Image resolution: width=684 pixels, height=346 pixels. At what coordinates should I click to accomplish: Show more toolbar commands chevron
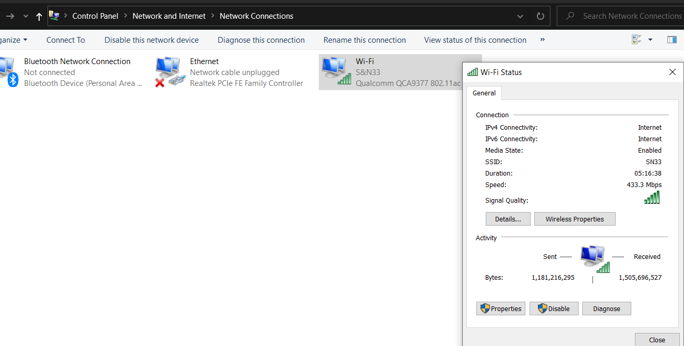pyautogui.click(x=543, y=40)
